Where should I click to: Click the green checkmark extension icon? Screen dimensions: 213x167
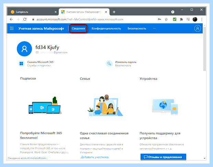[x=175, y=20]
